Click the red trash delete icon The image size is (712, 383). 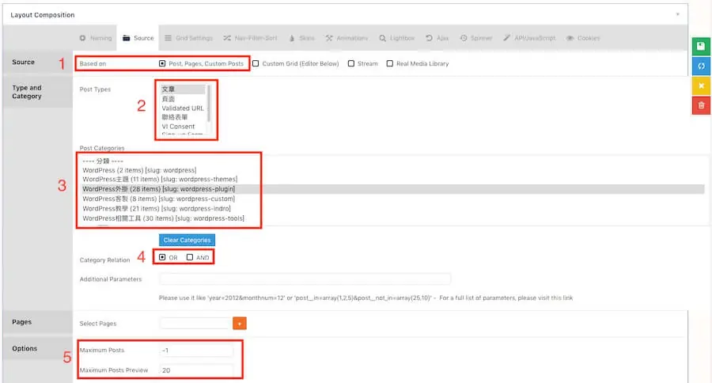click(x=701, y=105)
